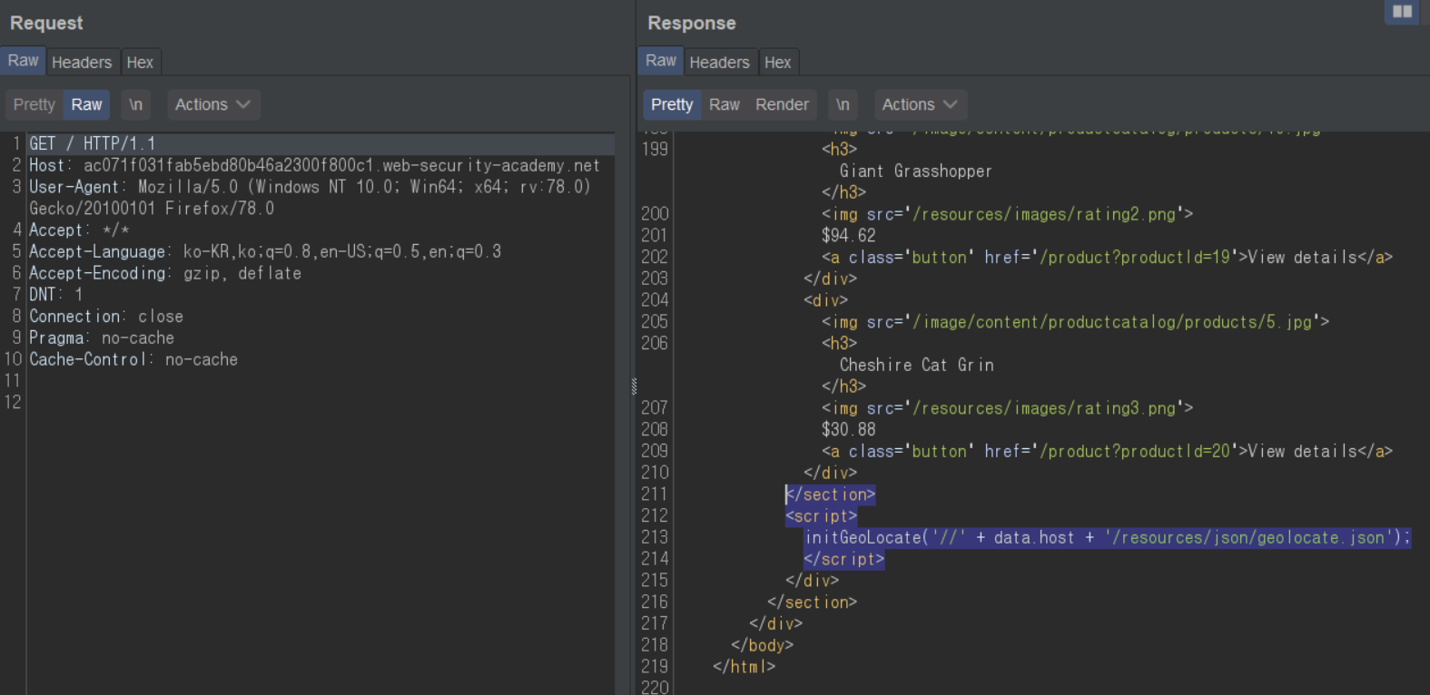
Task: Open the Request Headers tab
Action: click(82, 62)
